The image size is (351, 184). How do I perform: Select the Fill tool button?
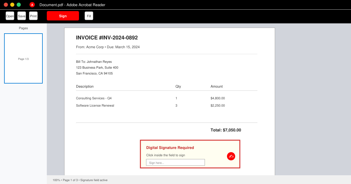click(x=89, y=16)
